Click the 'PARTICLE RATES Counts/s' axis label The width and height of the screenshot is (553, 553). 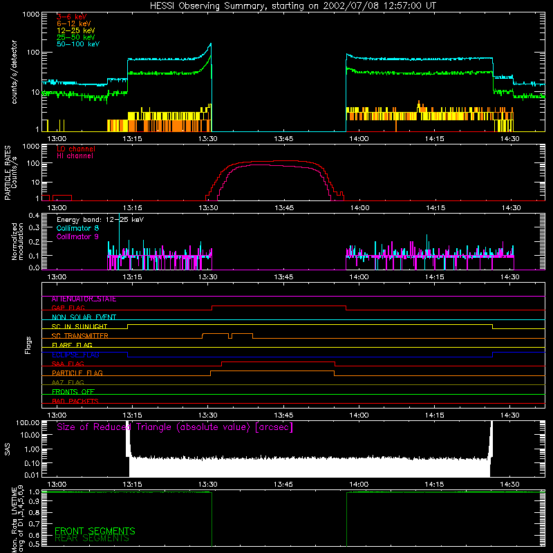(x=10, y=173)
